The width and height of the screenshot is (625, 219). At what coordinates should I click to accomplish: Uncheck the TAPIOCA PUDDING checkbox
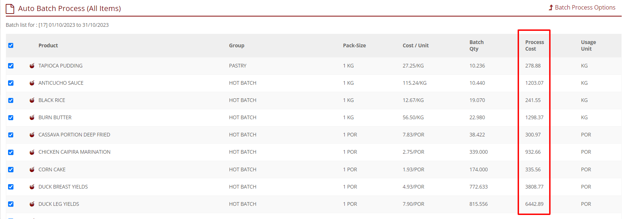(11, 66)
